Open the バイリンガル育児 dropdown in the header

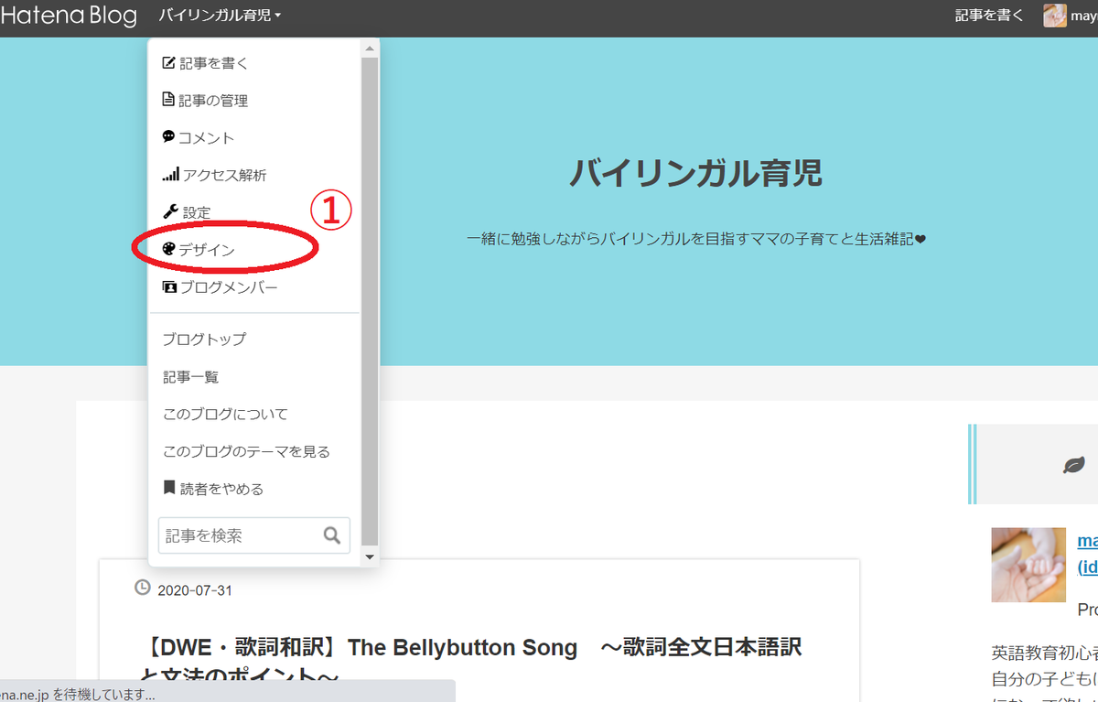[x=220, y=16]
